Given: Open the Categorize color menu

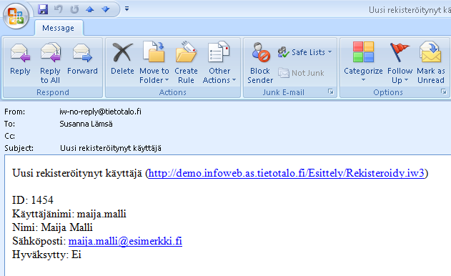Looking at the screenshot, I should [x=363, y=63].
